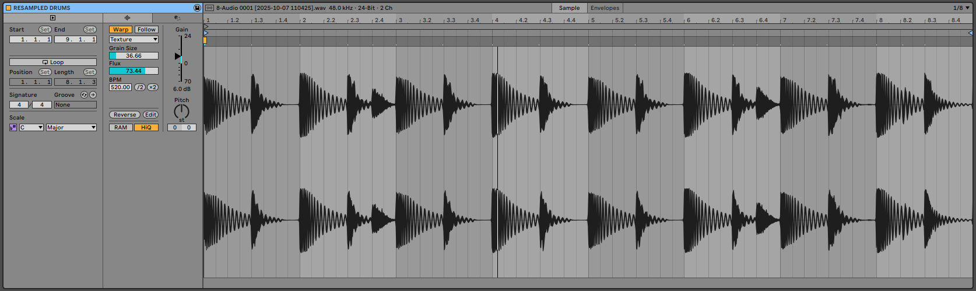This screenshot has width=976, height=291.
Task: Click the 8-Audio 0001 wav file name
Action: [x=271, y=8]
